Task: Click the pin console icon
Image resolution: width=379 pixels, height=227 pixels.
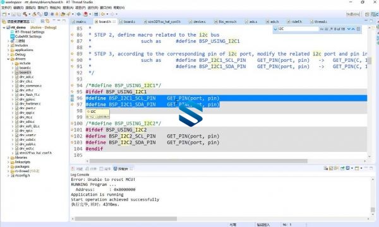Action: pyautogui.click(x=342, y=168)
